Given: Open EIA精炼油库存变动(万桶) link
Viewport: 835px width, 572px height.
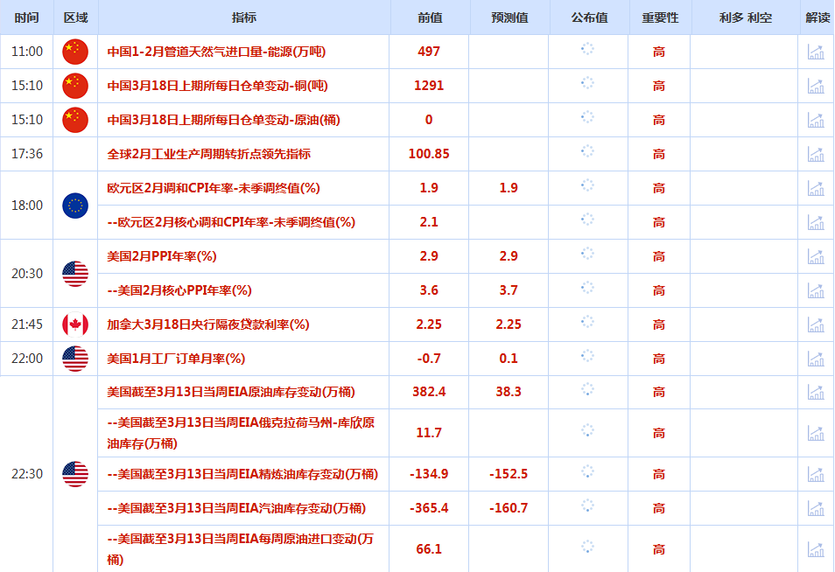Looking at the screenshot, I should [x=242, y=473].
